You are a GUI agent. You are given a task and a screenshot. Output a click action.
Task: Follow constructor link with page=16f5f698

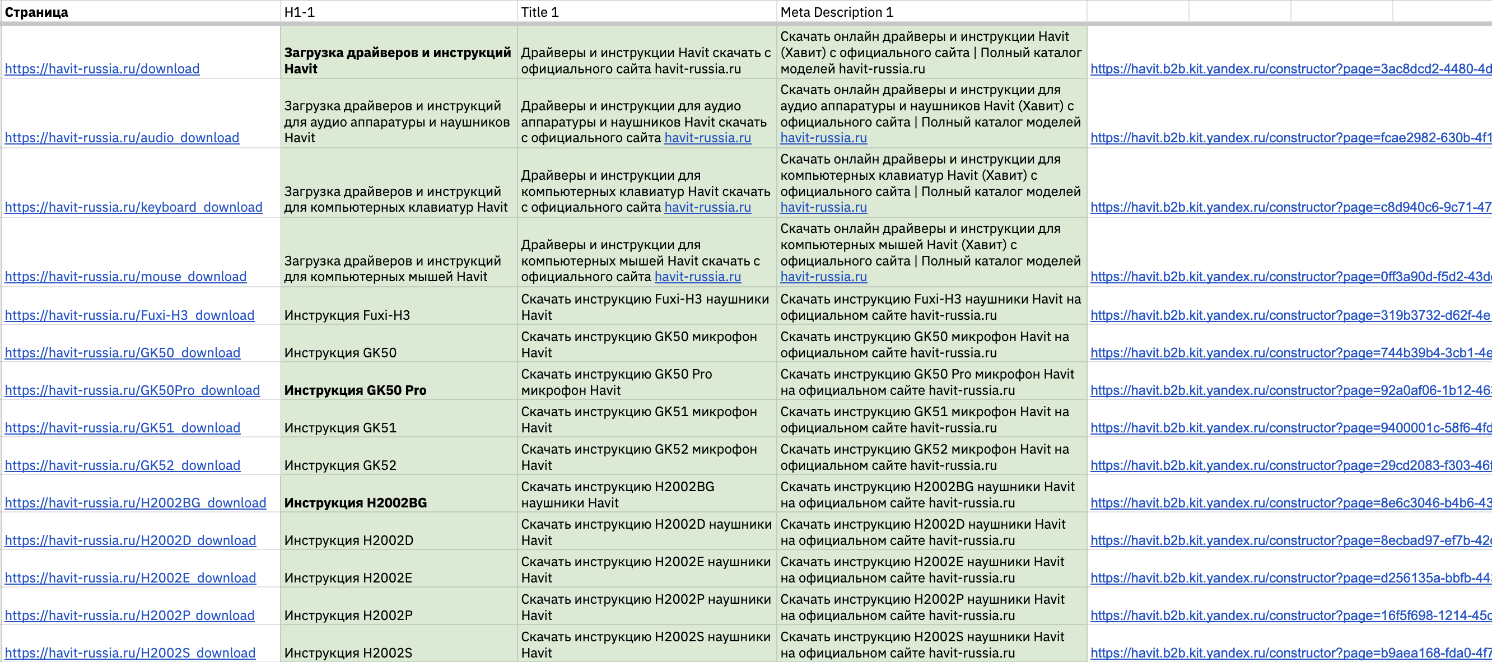(x=1291, y=615)
